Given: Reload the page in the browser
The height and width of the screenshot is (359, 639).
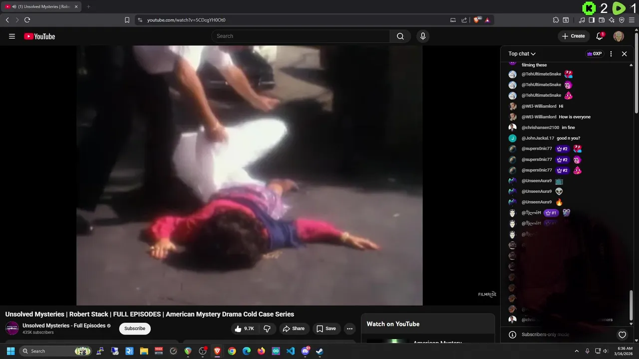Looking at the screenshot, I should [27, 20].
